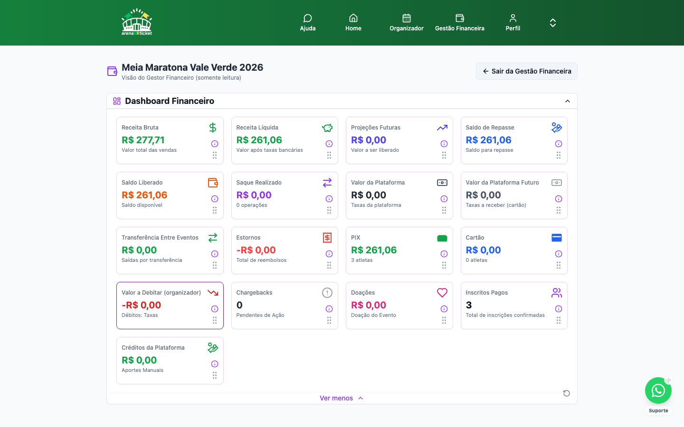Click the R$ 277,71 Receita Bruta value
The height and width of the screenshot is (427, 684).
(143, 140)
